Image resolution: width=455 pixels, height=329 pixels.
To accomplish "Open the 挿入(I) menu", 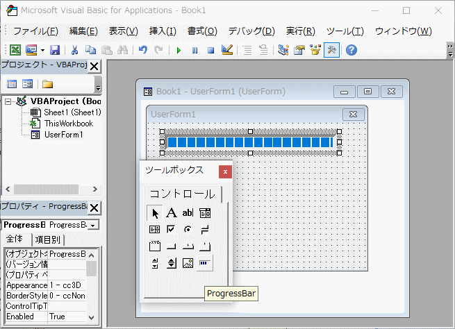I will click(163, 31).
